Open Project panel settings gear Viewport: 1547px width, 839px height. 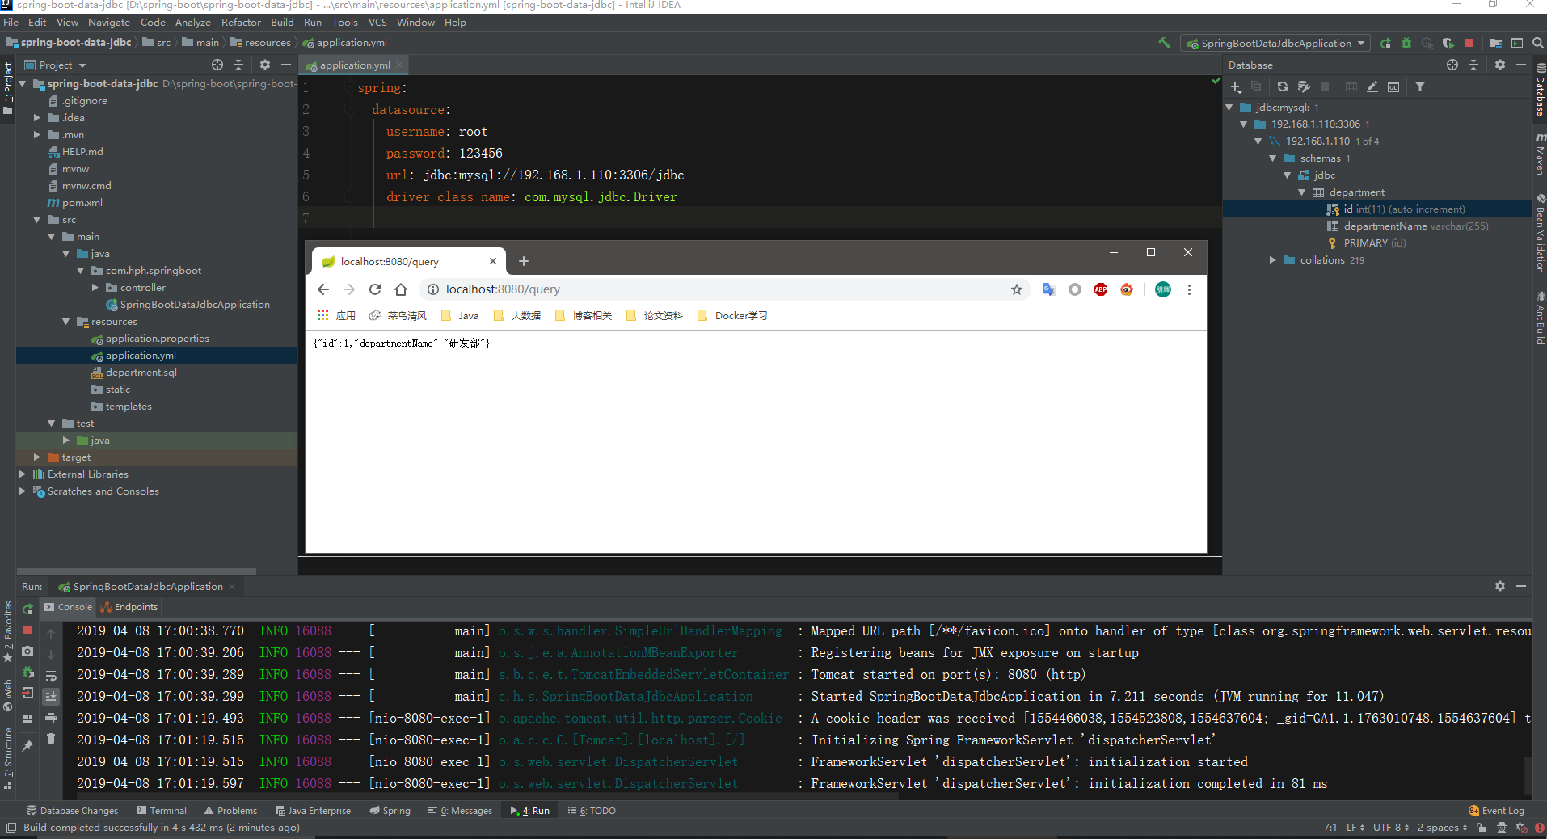(264, 65)
